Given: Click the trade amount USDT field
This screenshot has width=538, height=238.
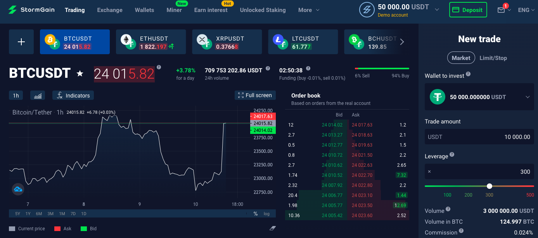Looking at the screenshot, I should 479,137.
